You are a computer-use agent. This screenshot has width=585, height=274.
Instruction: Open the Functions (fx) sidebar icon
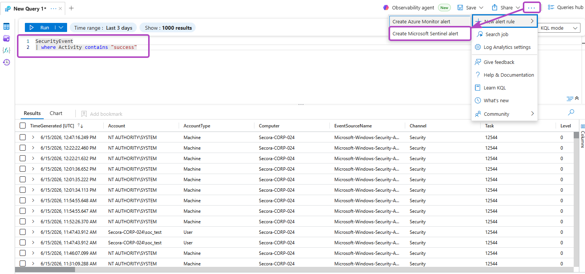(6, 50)
